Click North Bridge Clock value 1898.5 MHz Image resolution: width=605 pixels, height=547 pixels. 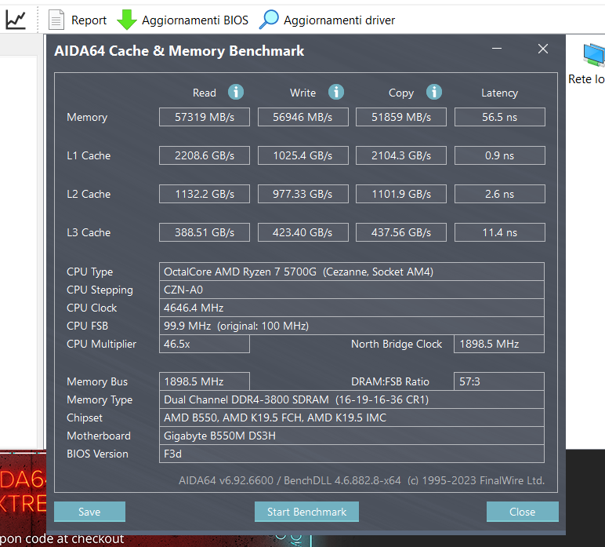(499, 344)
